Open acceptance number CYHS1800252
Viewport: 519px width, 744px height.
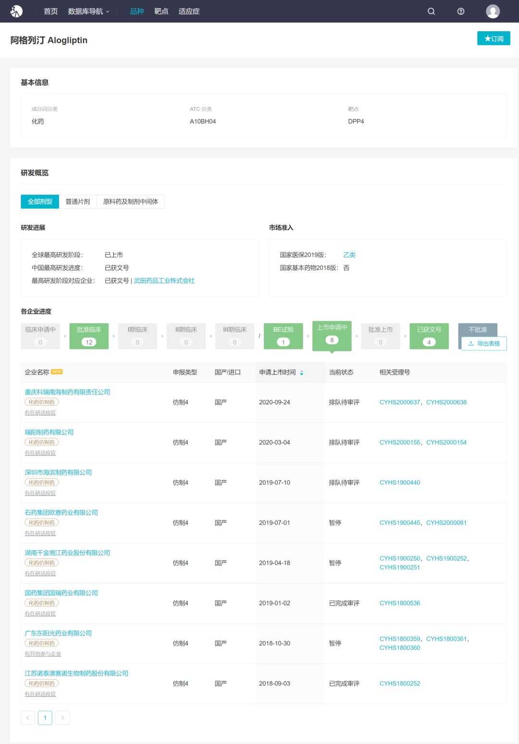(x=400, y=683)
